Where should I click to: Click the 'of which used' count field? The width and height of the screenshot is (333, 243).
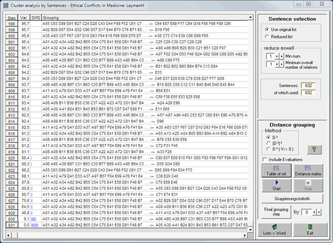308,93
